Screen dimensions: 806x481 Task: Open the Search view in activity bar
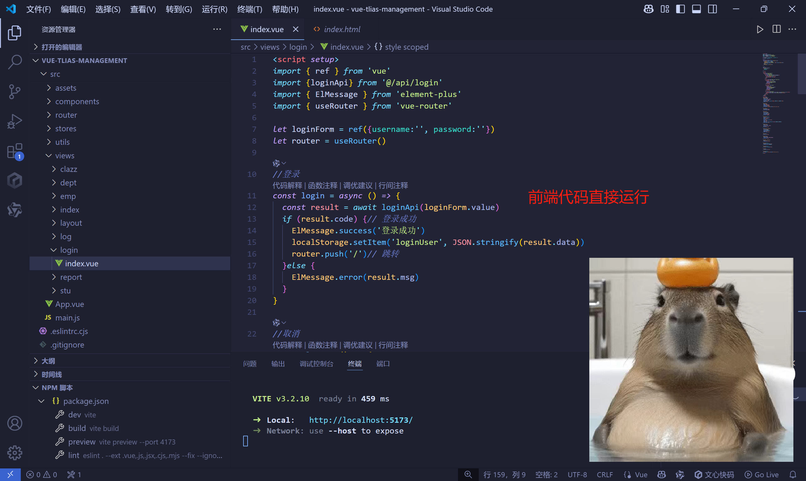[x=14, y=62]
